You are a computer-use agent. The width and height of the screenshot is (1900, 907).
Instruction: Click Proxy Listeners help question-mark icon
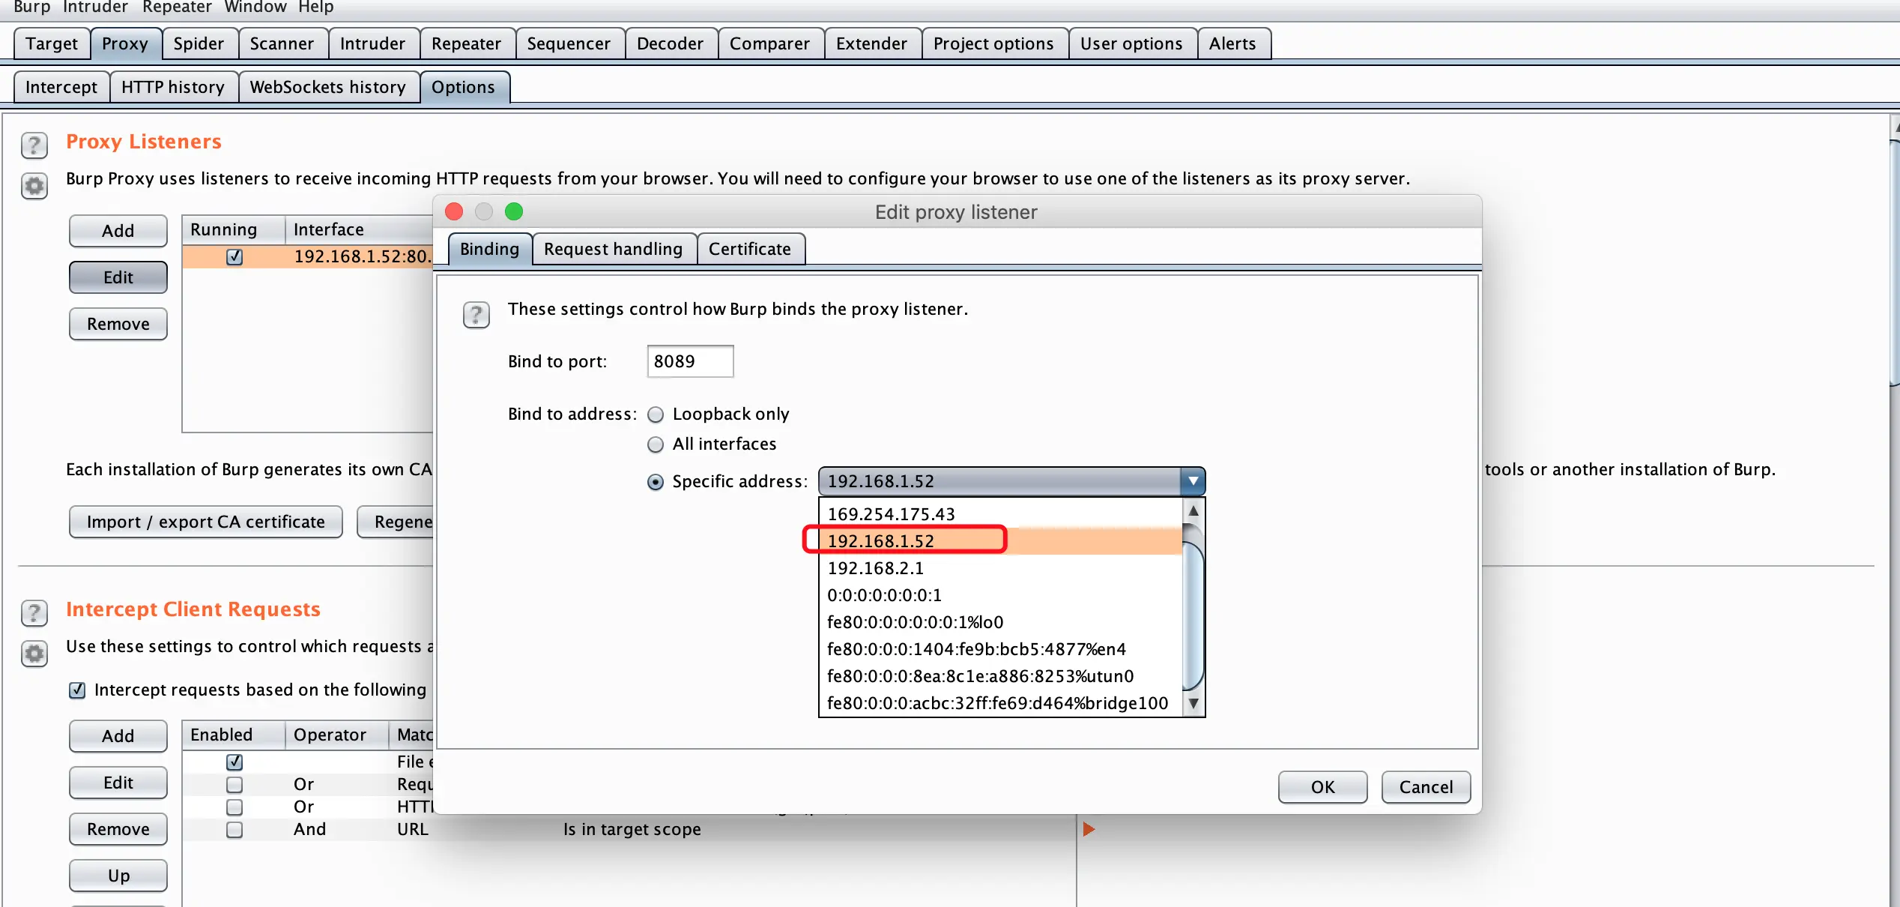34,145
